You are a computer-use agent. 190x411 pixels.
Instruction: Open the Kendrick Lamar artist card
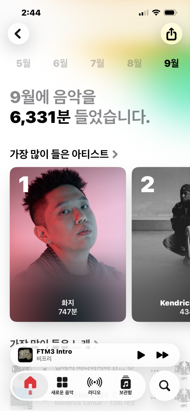tap(161, 244)
